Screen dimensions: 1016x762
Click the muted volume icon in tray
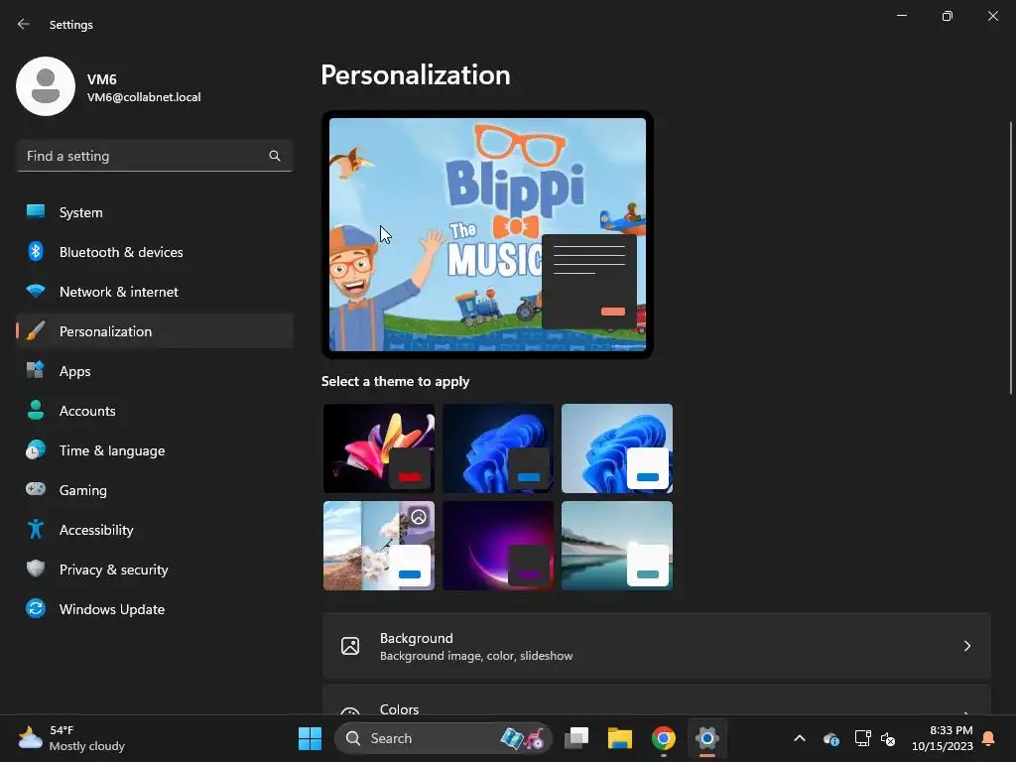(x=888, y=738)
